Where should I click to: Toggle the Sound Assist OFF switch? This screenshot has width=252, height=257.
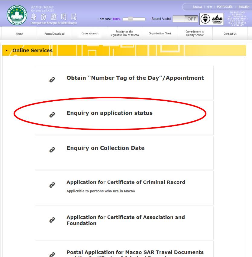point(186,19)
